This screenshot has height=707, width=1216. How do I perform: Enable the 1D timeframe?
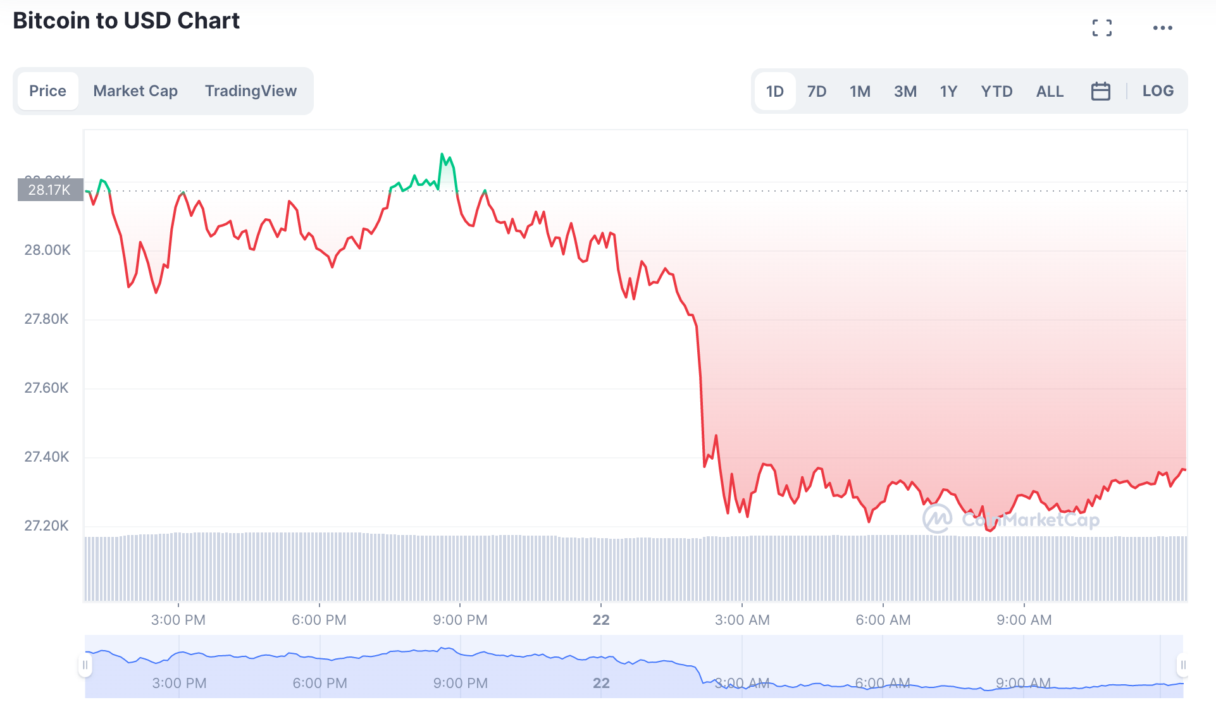tap(774, 91)
